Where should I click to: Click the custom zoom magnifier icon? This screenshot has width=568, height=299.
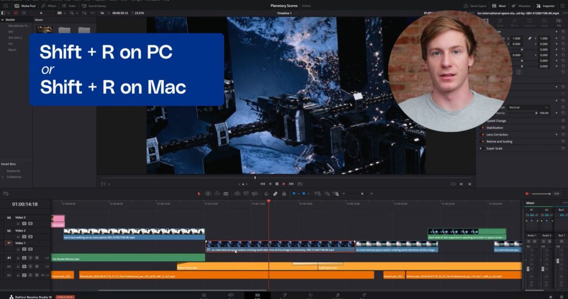tap(336, 194)
